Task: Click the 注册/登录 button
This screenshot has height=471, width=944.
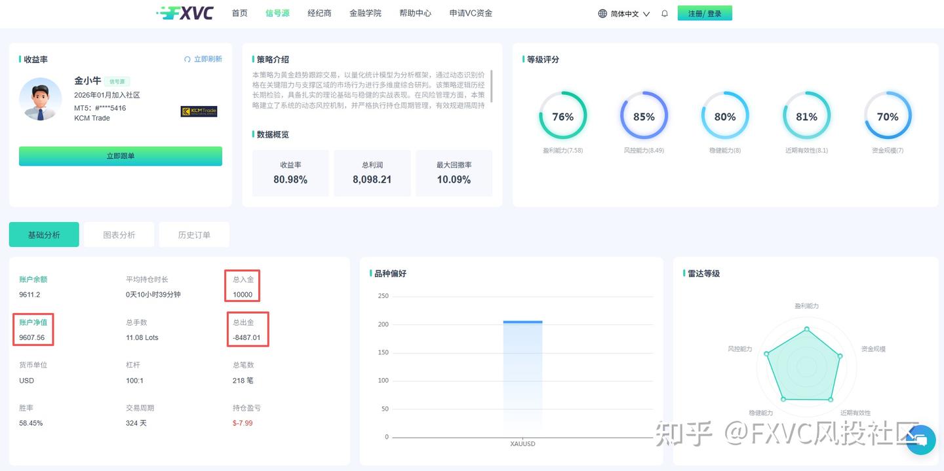Action: (x=705, y=12)
